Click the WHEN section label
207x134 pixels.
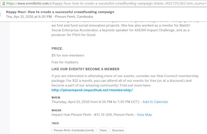point(56,98)
